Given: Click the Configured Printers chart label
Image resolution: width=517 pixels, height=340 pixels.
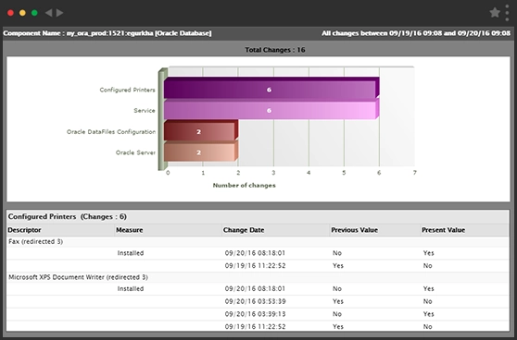Looking at the screenshot, I should pyautogui.click(x=127, y=90).
